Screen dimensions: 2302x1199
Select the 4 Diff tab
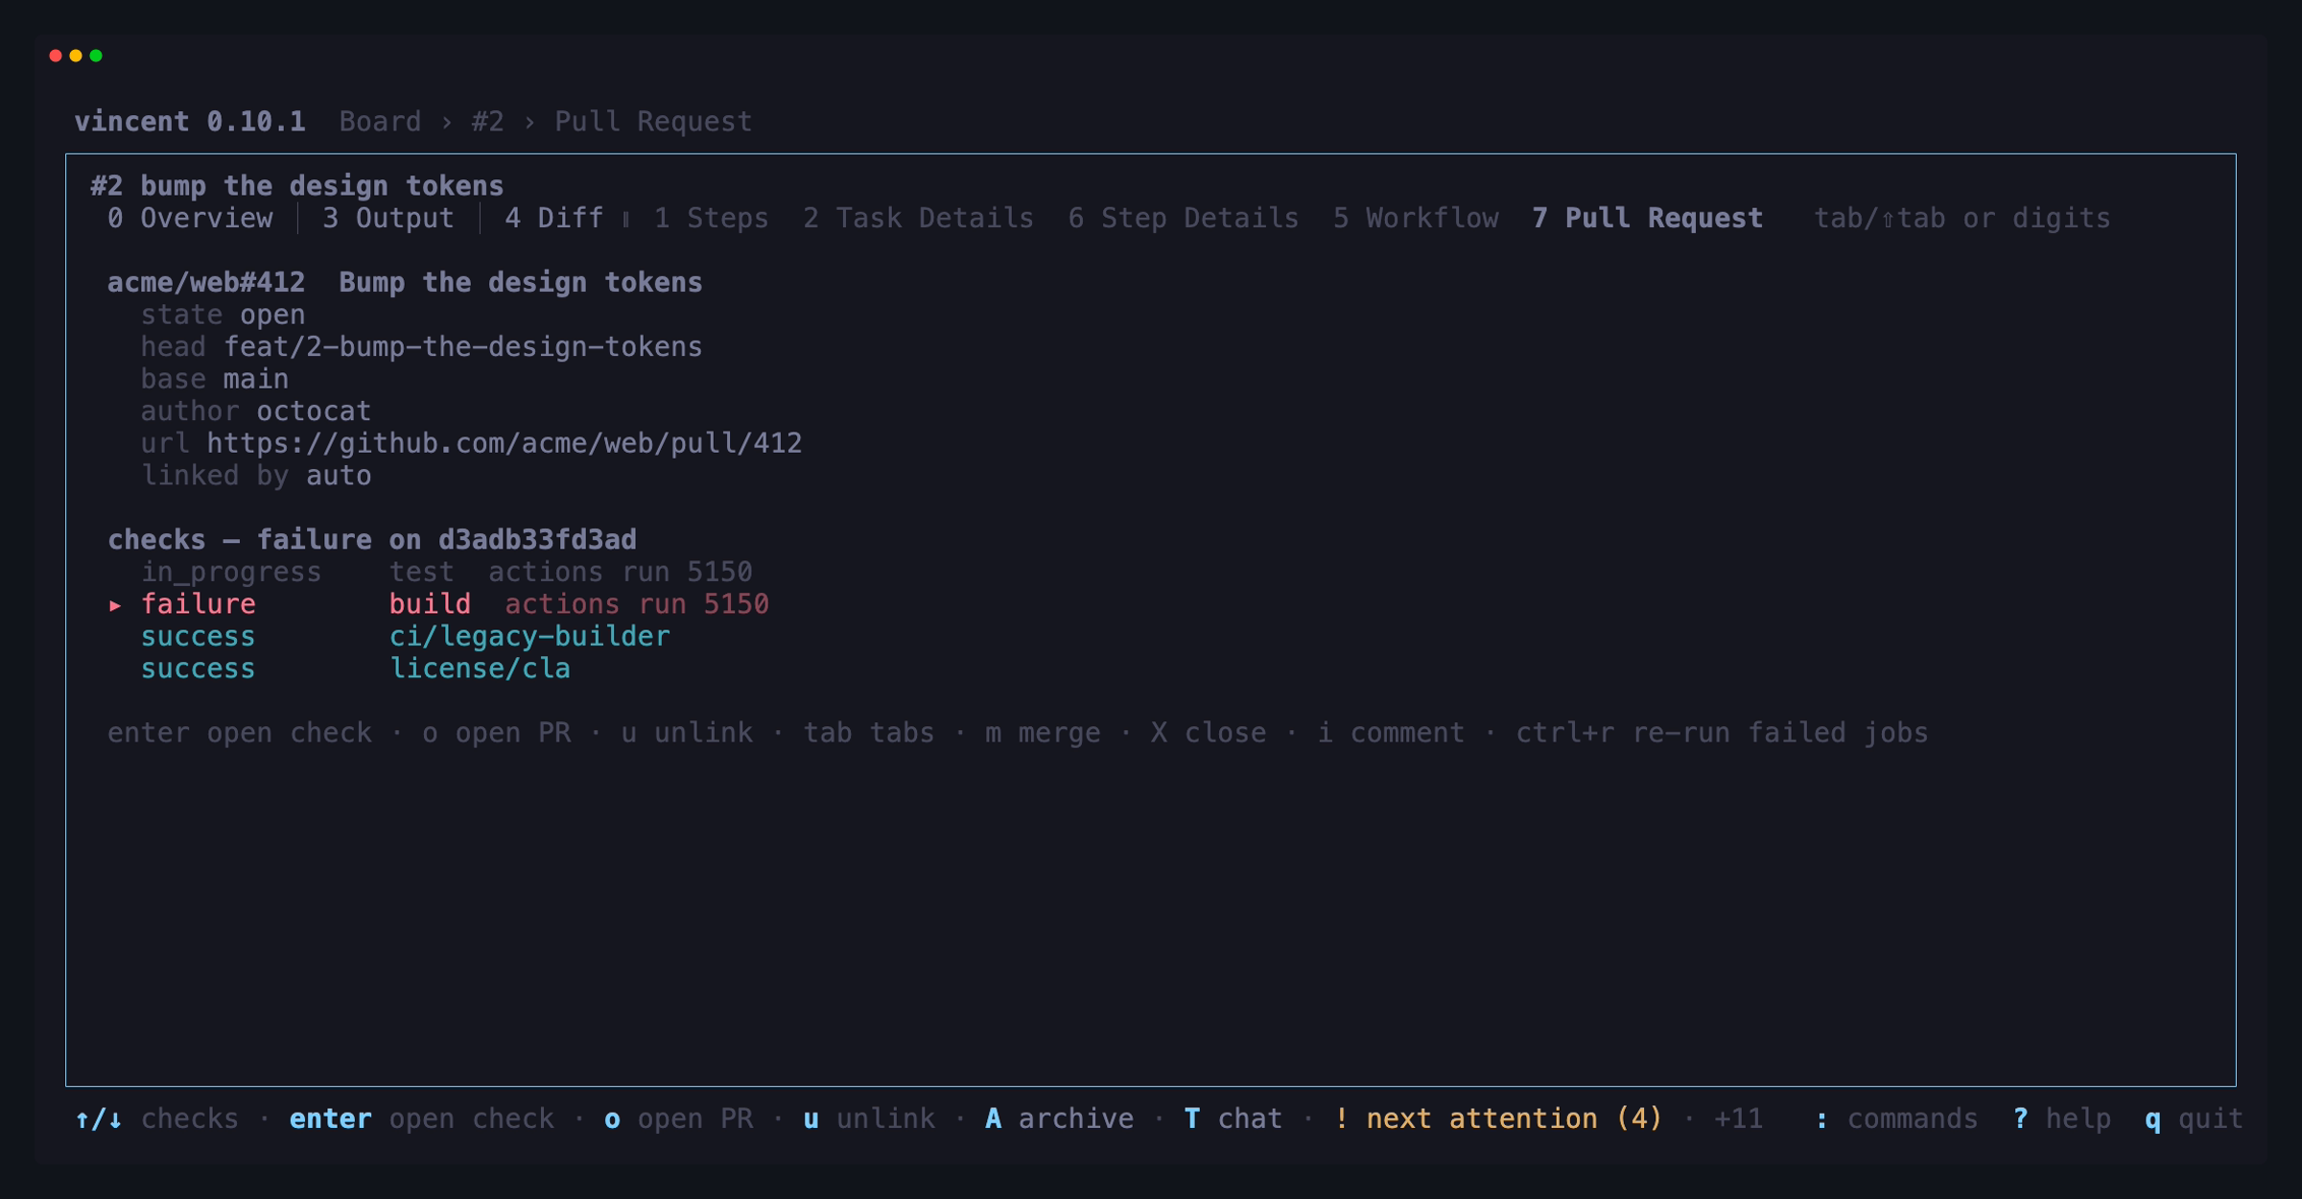[553, 219]
